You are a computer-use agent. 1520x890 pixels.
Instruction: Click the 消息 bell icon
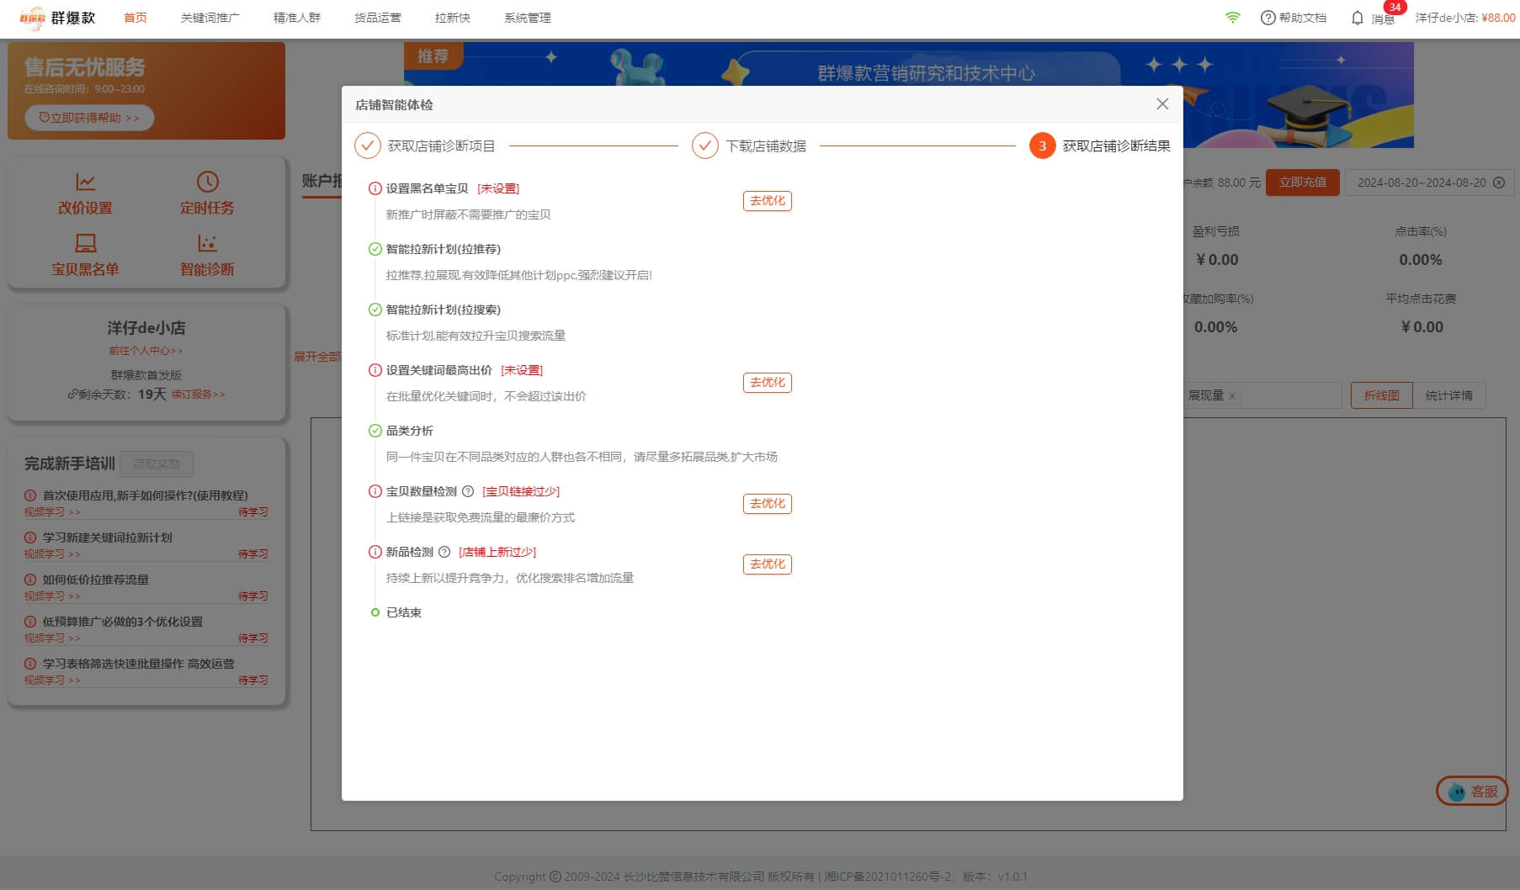1357,18
